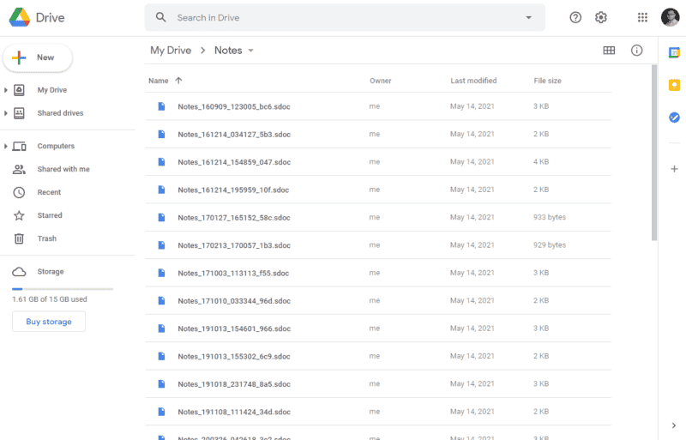Open My Drive in the sidebar
Image resolution: width=686 pixels, height=440 pixels.
pos(52,90)
